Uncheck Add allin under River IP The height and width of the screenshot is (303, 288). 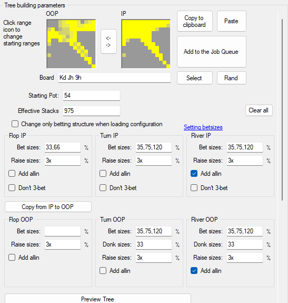pos(194,174)
